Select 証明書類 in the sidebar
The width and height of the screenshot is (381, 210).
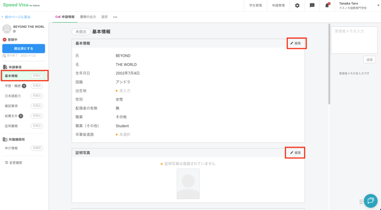[x=23, y=126]
